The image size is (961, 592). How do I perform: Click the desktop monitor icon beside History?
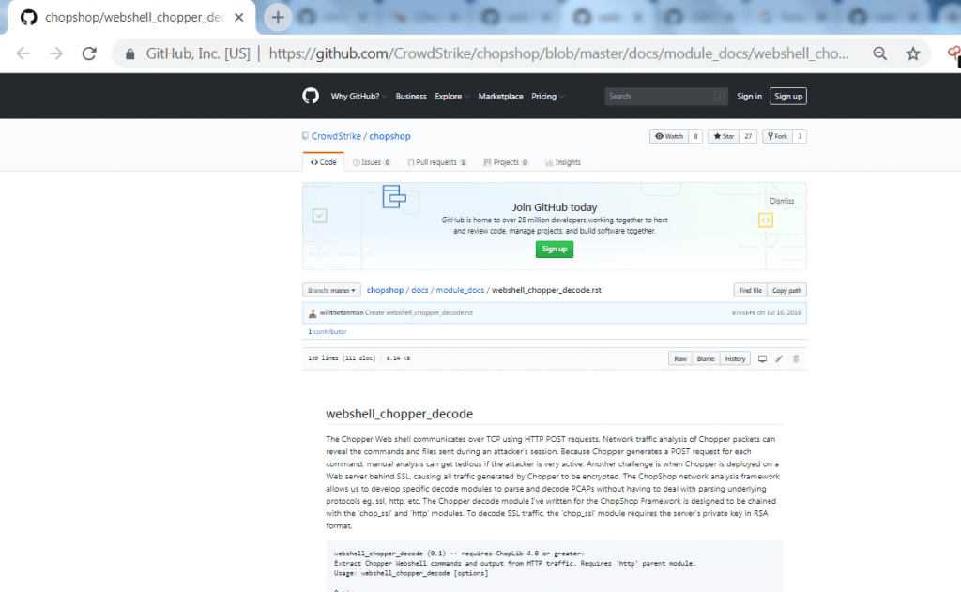pyautogui.click(x=762, y=358)
